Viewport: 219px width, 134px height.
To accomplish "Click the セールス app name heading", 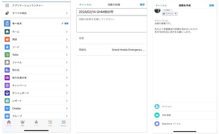I will 17,23.
